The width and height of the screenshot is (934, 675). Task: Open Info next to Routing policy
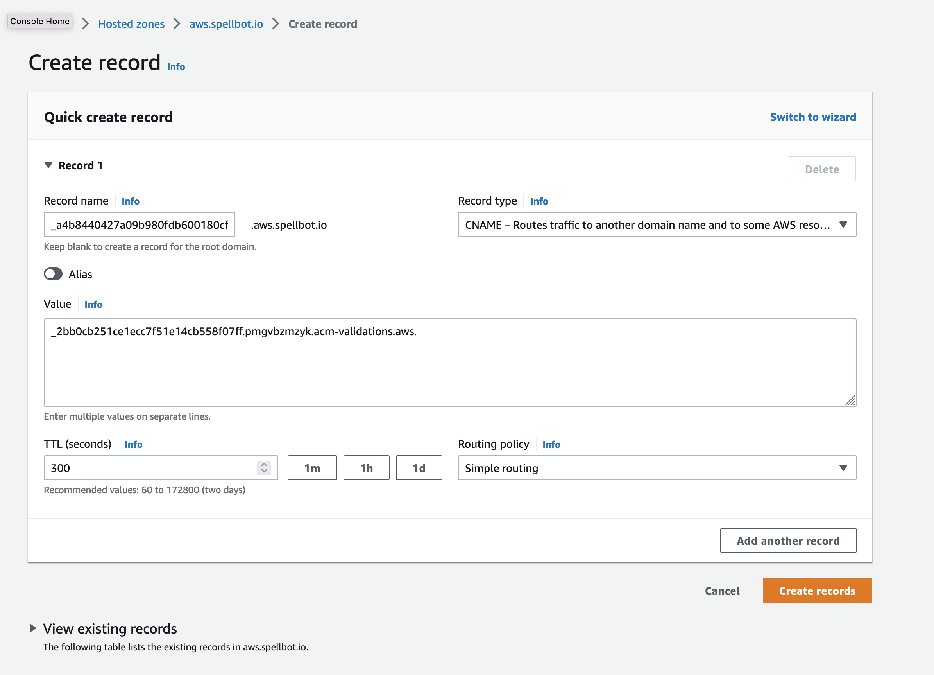coord(551,444)
